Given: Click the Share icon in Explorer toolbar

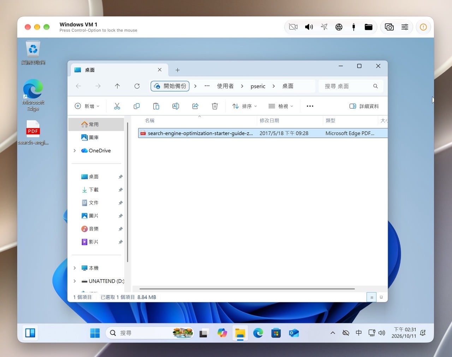Looking at the screenshot, I should click(195, 106).
